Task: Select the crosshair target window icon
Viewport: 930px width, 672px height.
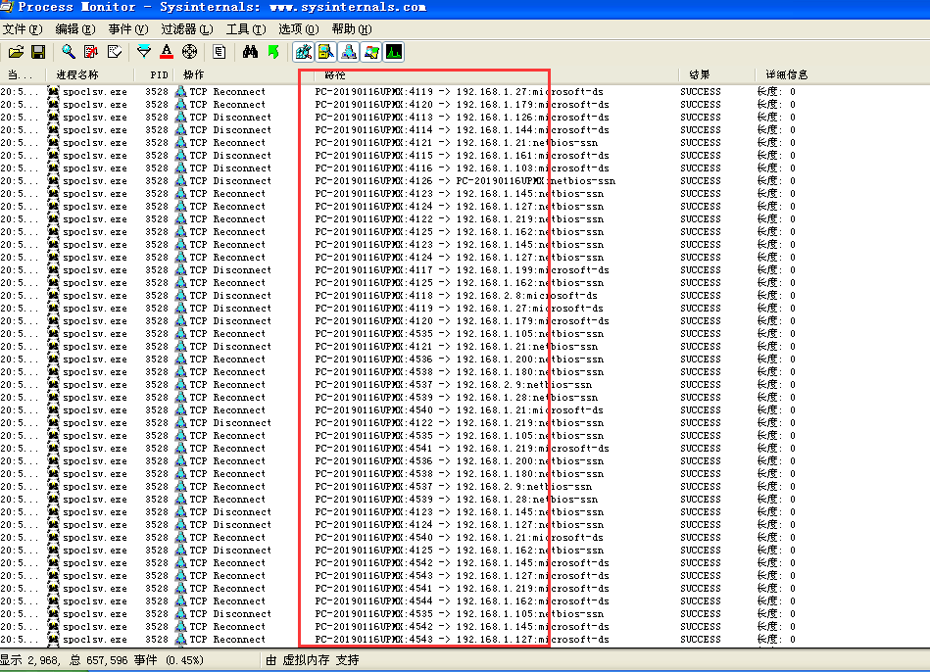Action: click(x=189, y=52)
